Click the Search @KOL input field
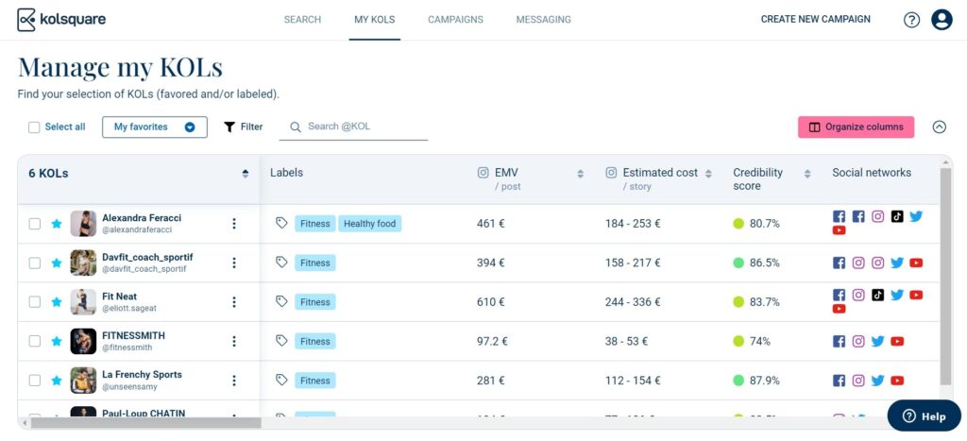Screen dimensions: 967x441 (365, 127)
